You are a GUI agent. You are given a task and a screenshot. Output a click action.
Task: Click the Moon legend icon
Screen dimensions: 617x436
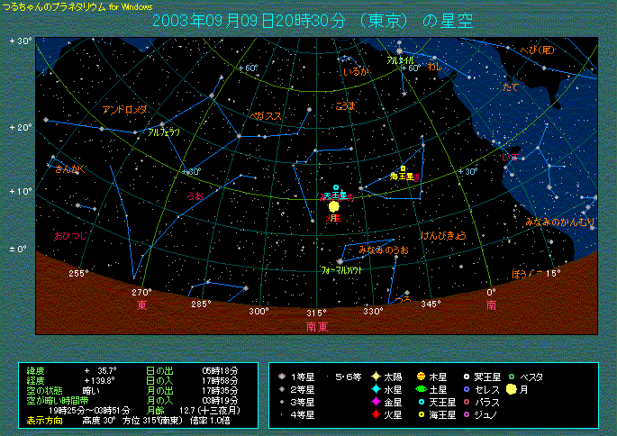coord(511,389)
